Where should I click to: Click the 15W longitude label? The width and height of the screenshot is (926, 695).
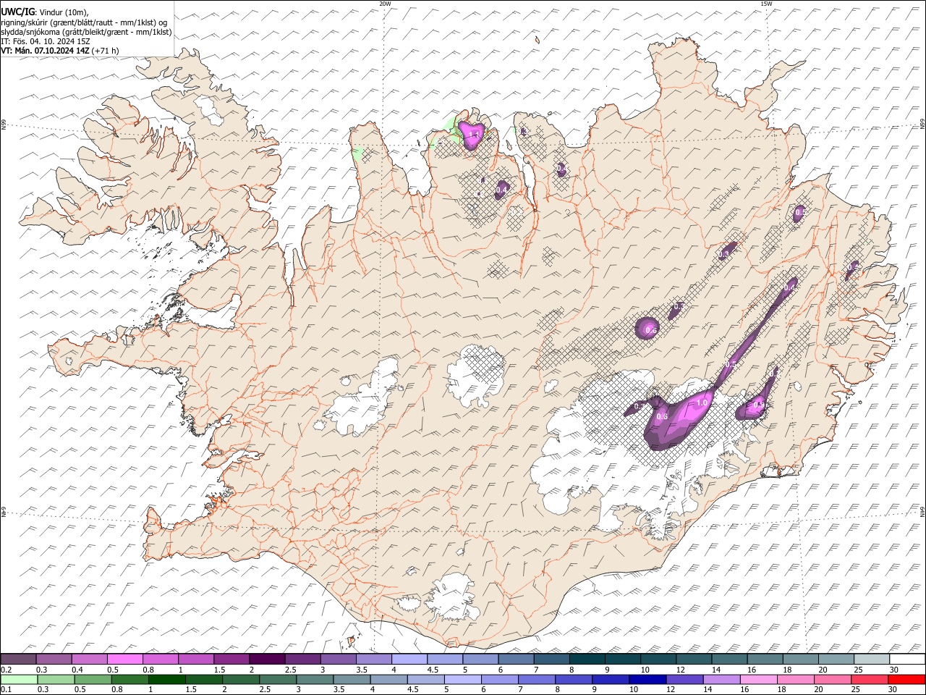click(x=766, y=4)
